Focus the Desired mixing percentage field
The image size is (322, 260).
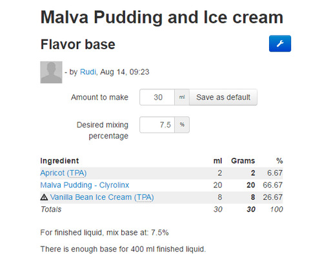tap(157, 125)
